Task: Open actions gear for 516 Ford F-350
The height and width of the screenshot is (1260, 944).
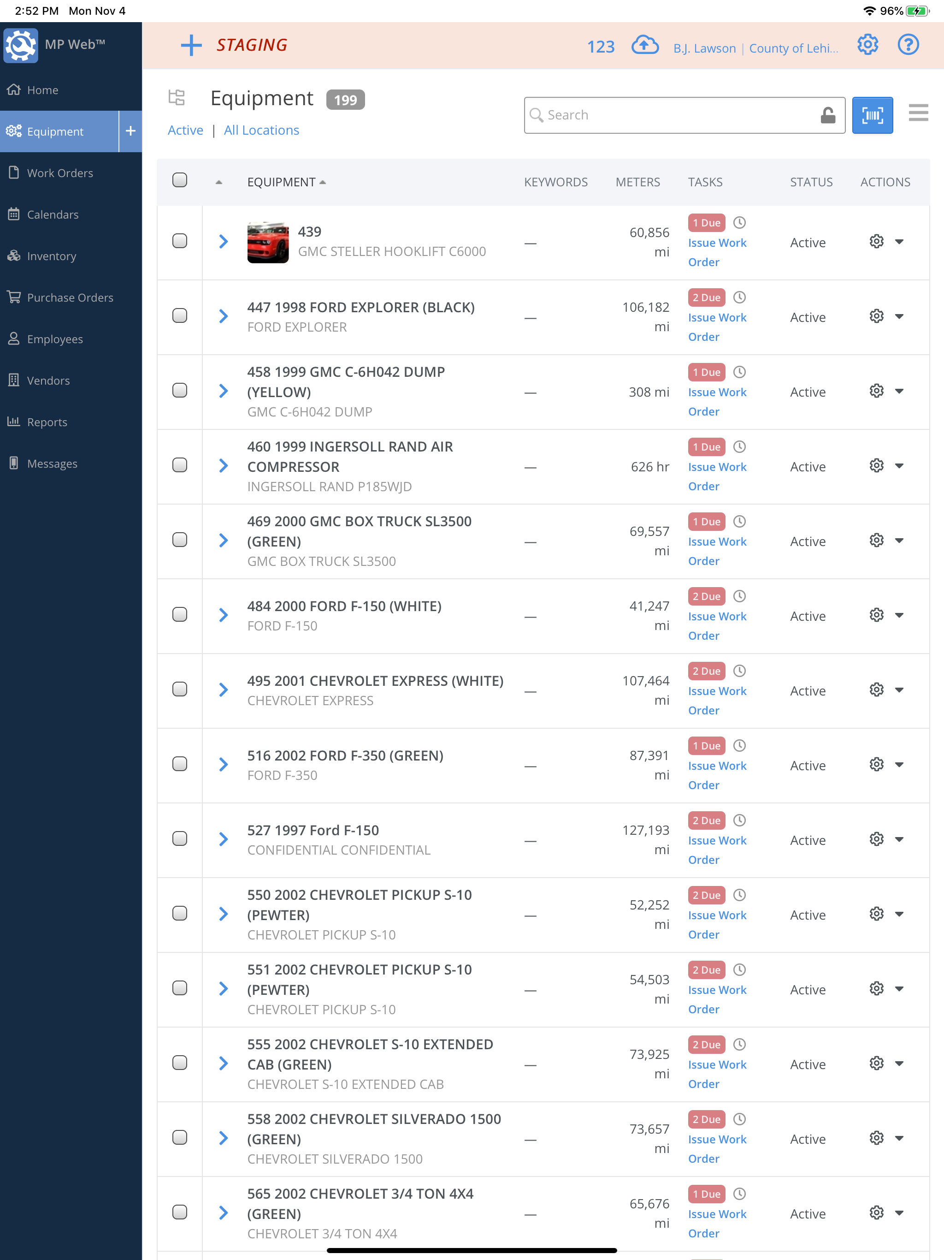Action: (x=876, y=764)
